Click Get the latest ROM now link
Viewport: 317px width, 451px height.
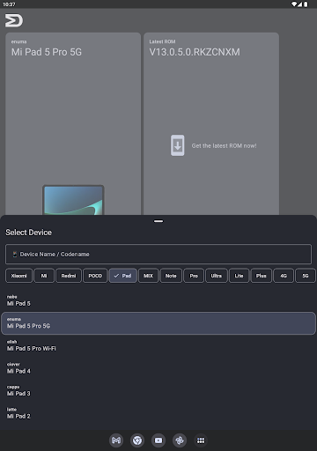(224, 145)
